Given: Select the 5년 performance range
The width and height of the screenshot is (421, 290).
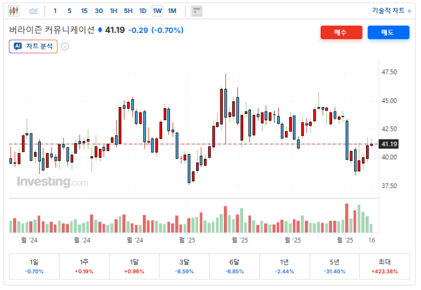Looking at the screenshot, I should coord(334,266).
